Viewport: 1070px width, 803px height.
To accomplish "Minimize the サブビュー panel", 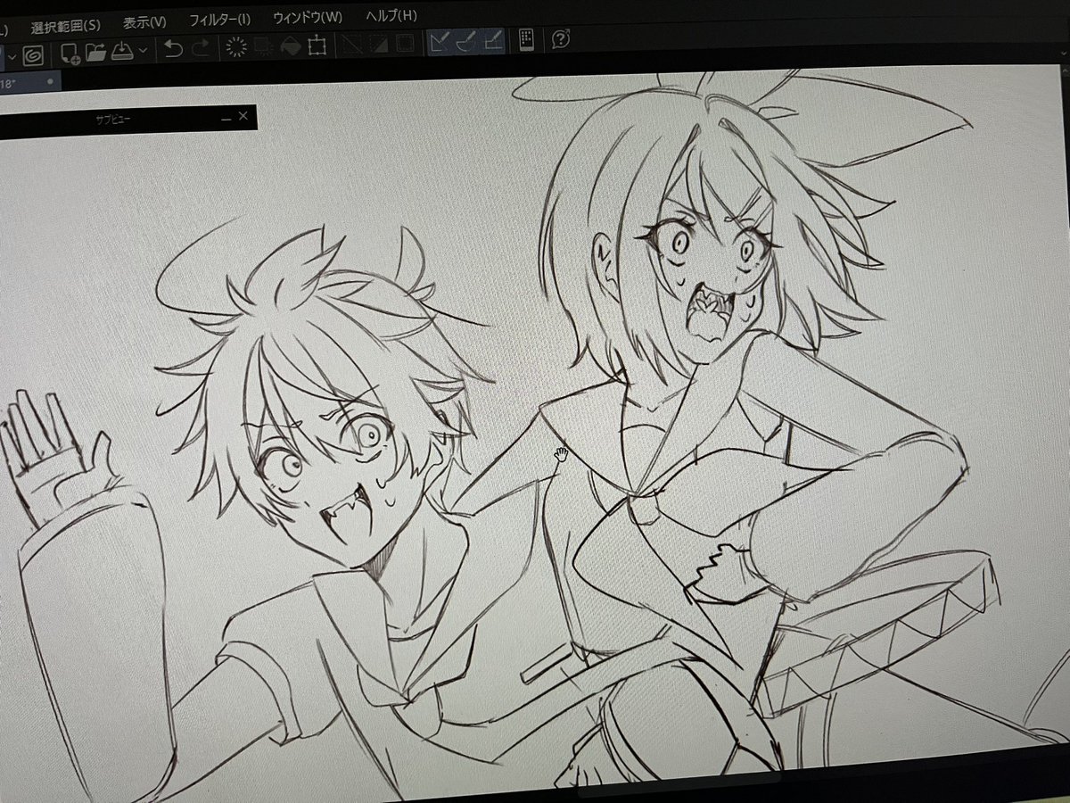I will click(x=226, y=118).
